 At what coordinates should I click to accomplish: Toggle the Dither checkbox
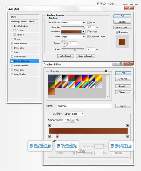coord(88,22)
